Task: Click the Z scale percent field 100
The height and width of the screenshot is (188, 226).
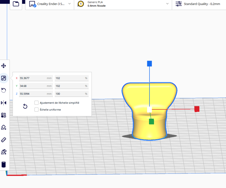Action: (x=71, y=94)
